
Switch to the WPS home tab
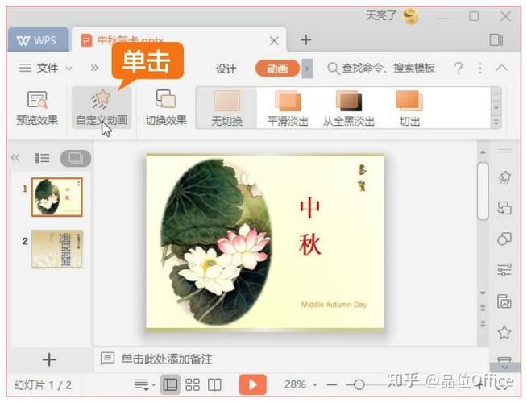[38, 40]
